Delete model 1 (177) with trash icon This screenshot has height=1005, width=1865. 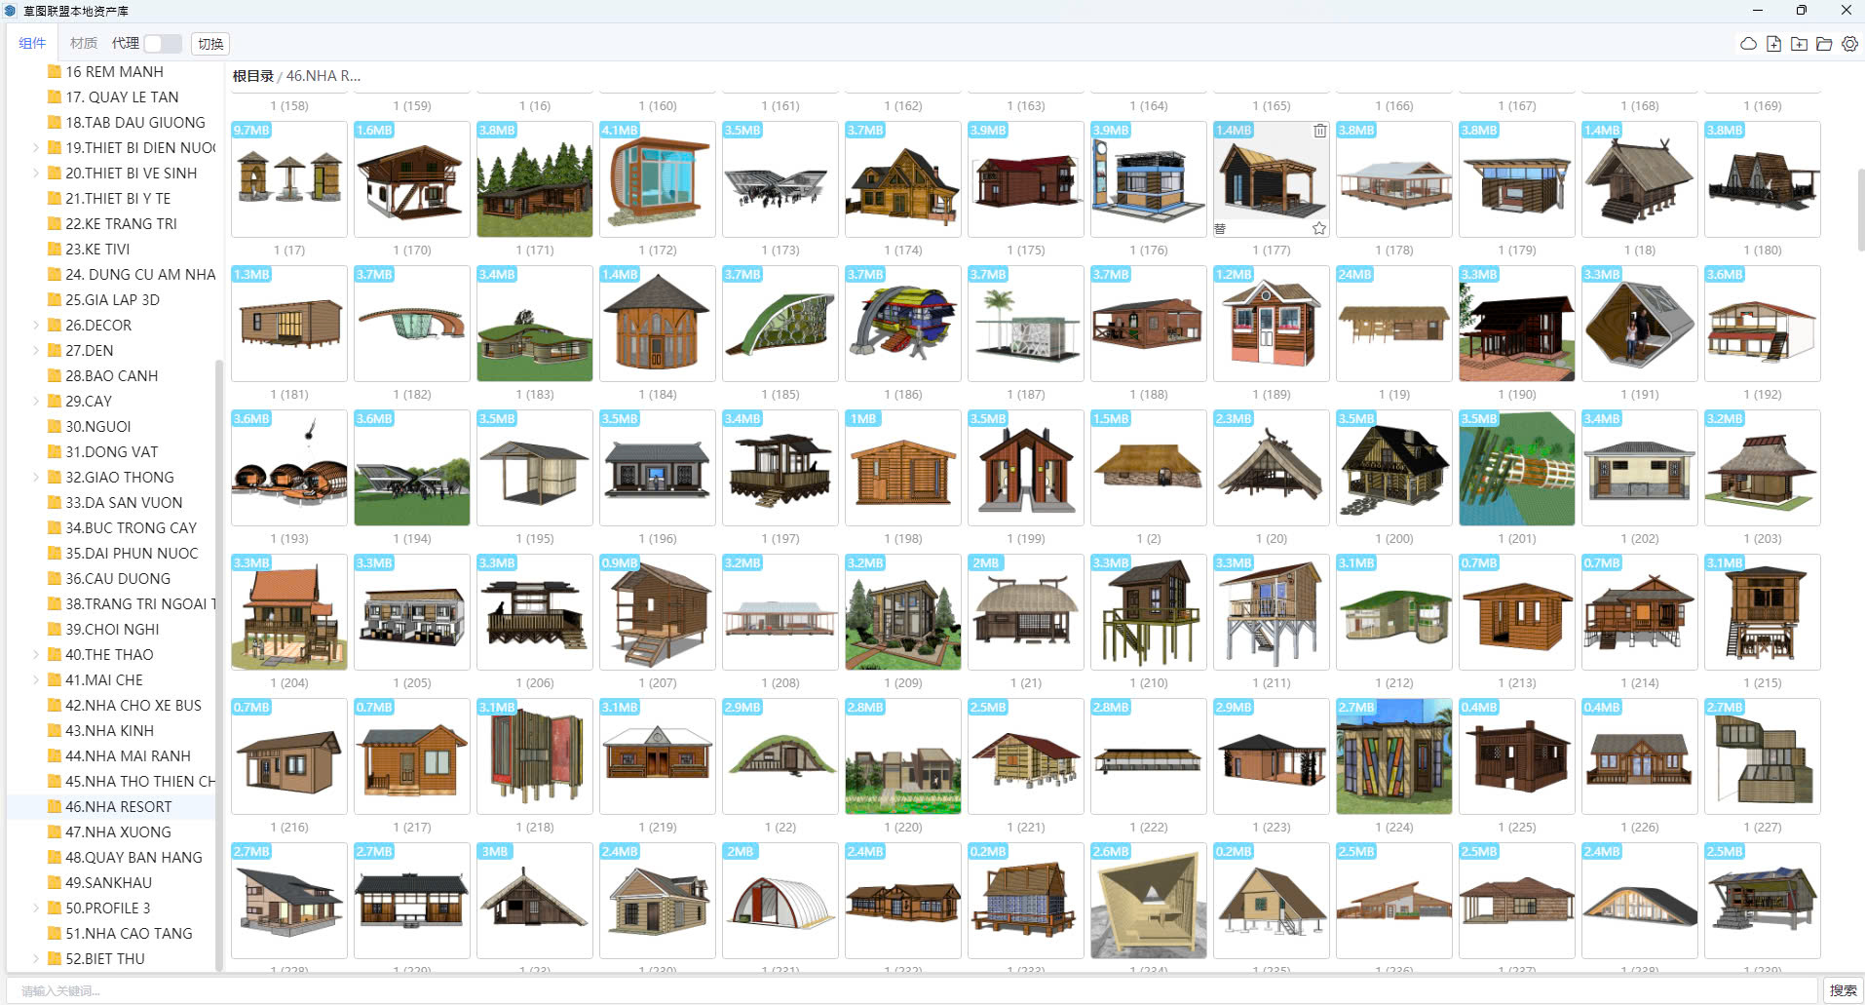point(1319,131)
